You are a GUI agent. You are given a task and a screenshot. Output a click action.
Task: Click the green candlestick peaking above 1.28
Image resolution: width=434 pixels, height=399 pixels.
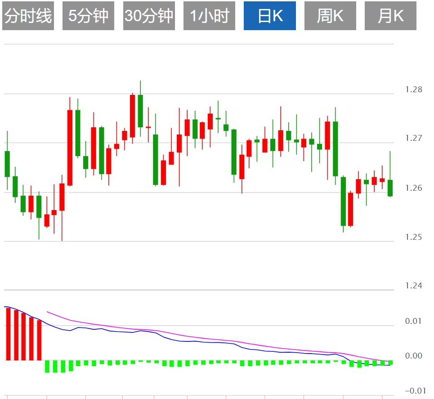point(140,111)
